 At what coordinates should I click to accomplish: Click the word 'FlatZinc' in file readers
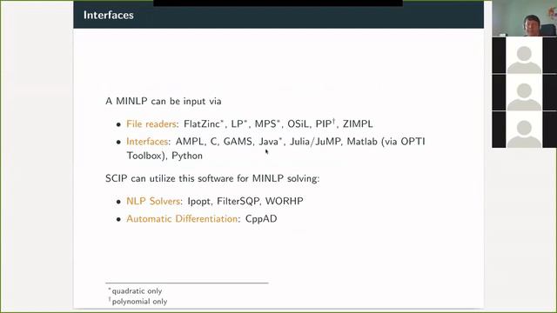click(x=202, y=123)
